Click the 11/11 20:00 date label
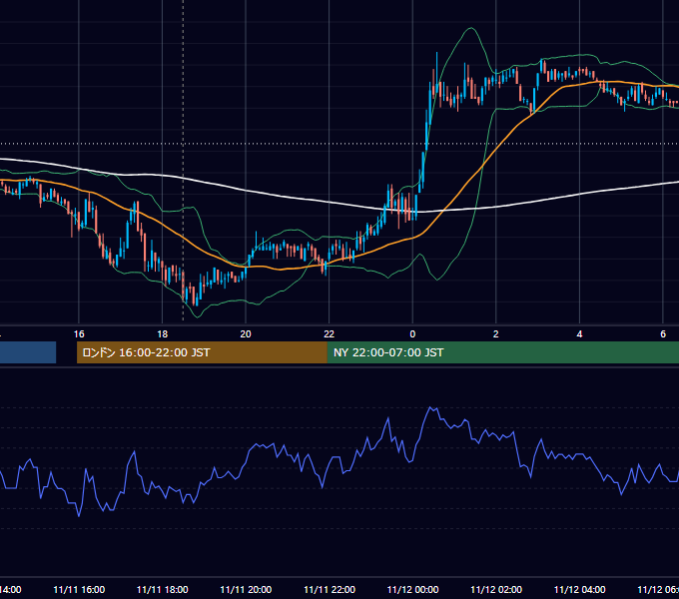This screenshot has width=679, height=599. pos(246,589)
